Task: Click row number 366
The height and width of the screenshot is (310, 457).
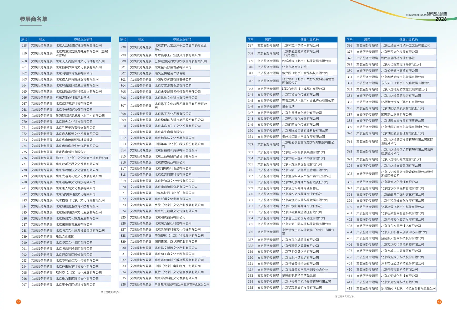Action: click(x=250, y=232)
